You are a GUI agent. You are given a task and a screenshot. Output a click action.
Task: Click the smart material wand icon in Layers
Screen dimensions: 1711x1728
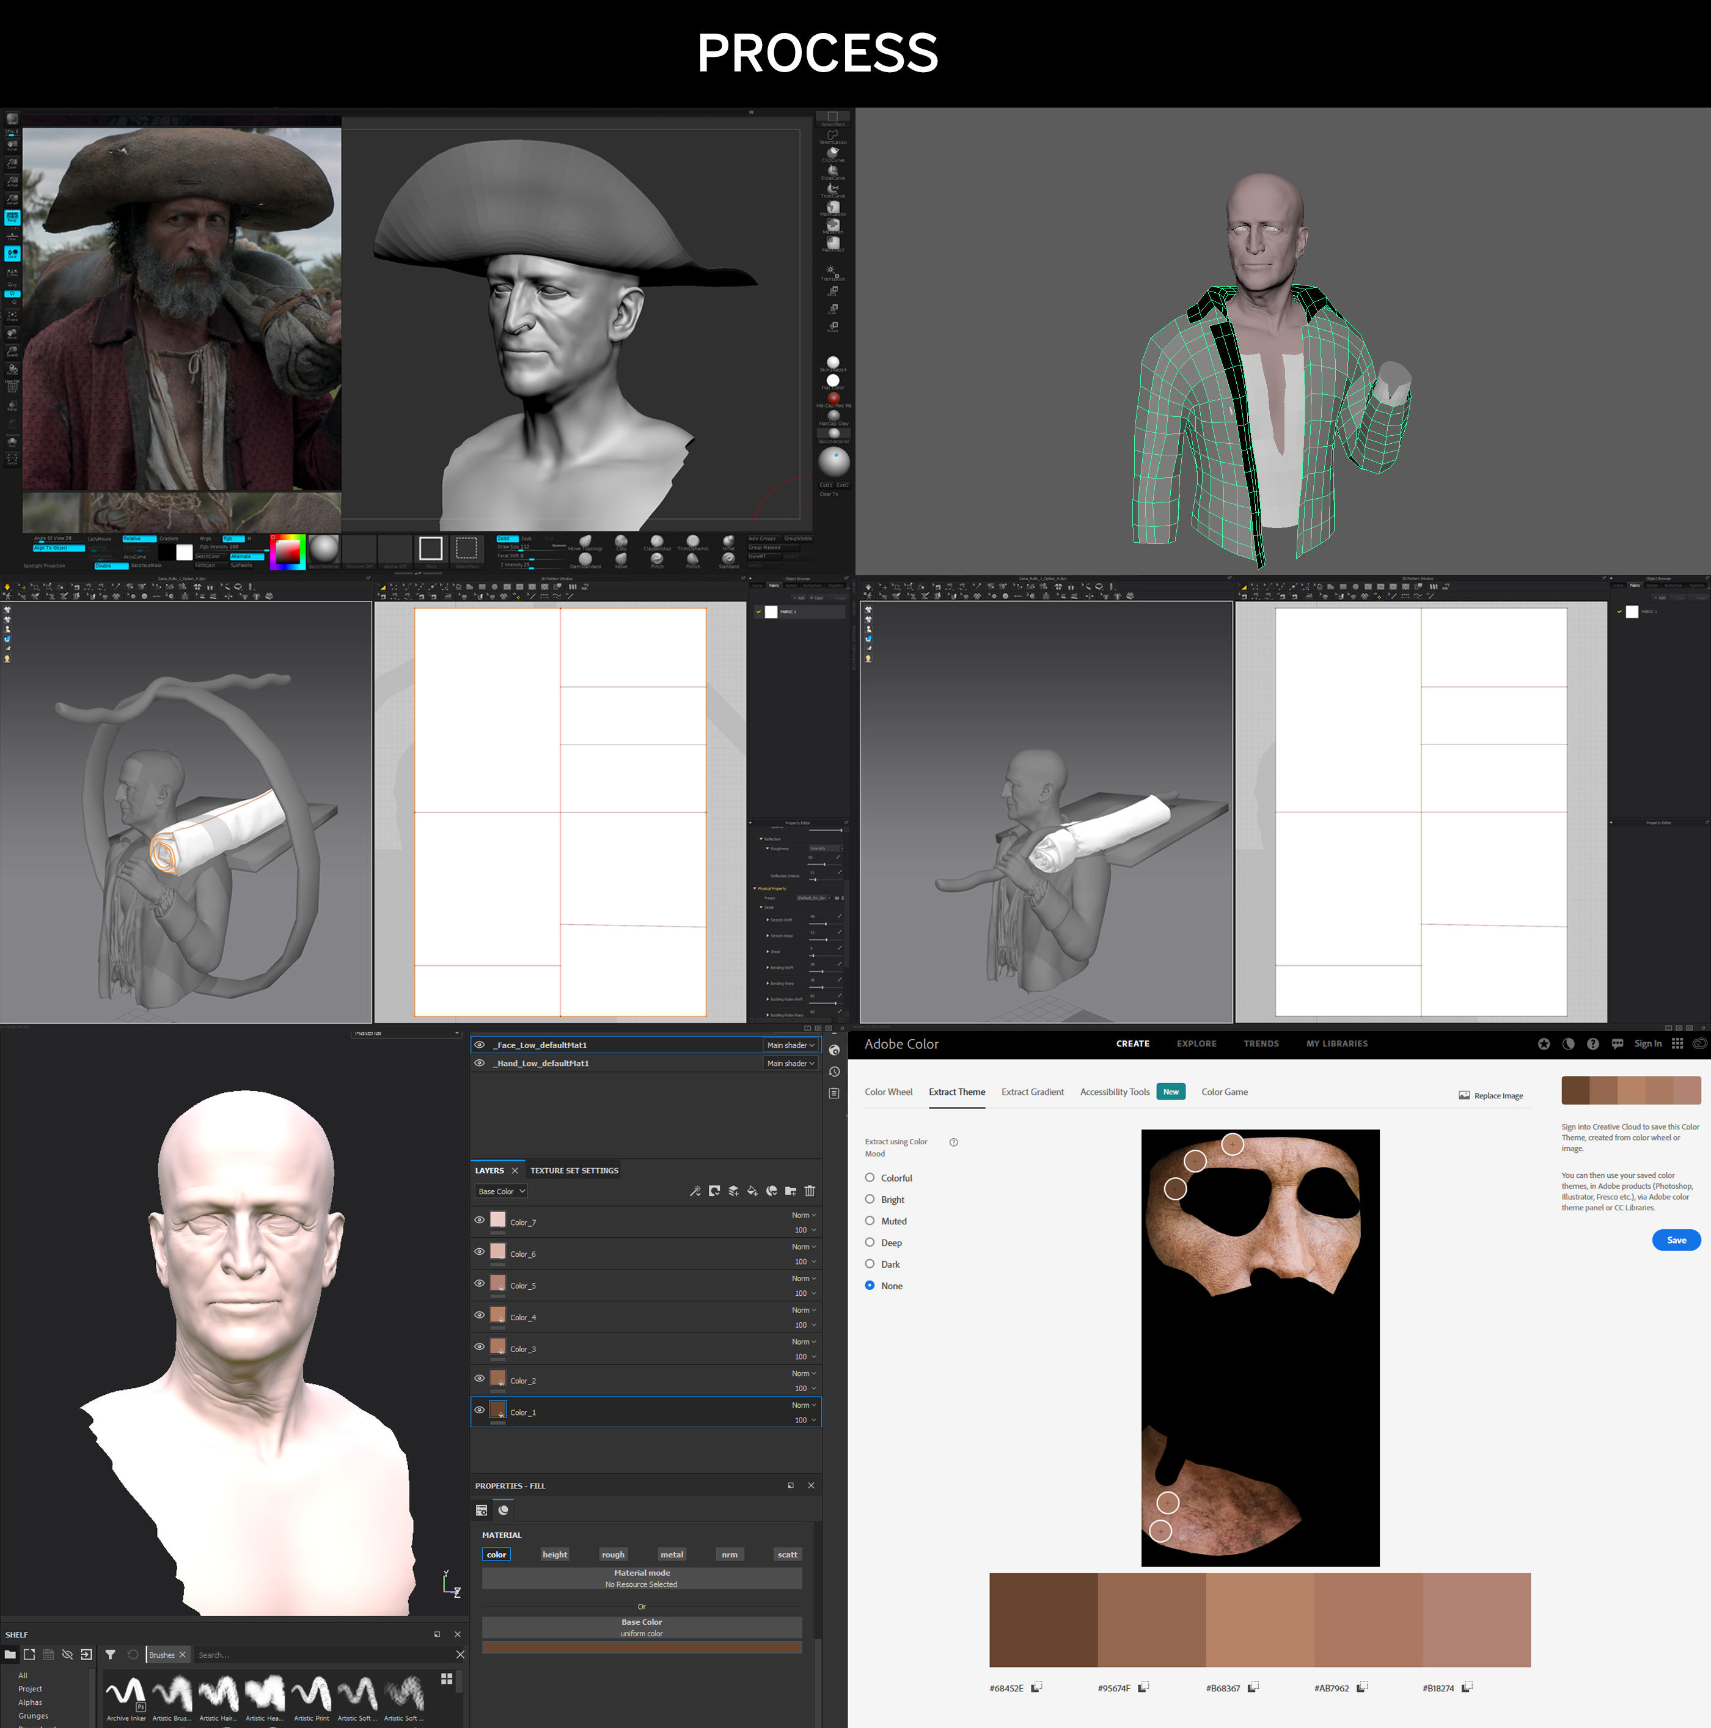(695, 1191)
